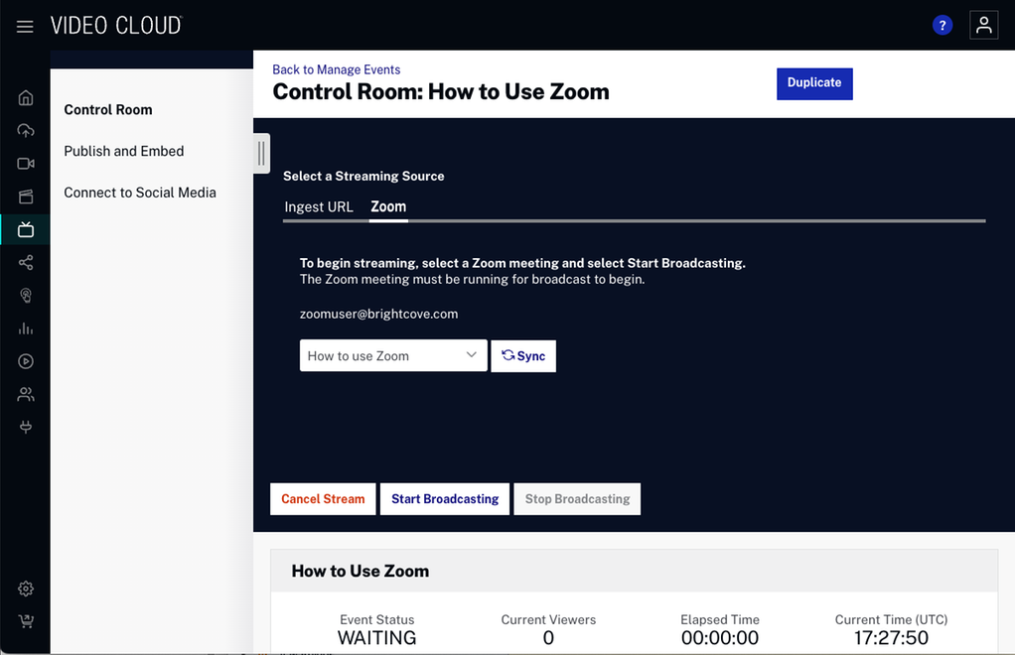Select the Live module TV icon

[x=26, y=230]
